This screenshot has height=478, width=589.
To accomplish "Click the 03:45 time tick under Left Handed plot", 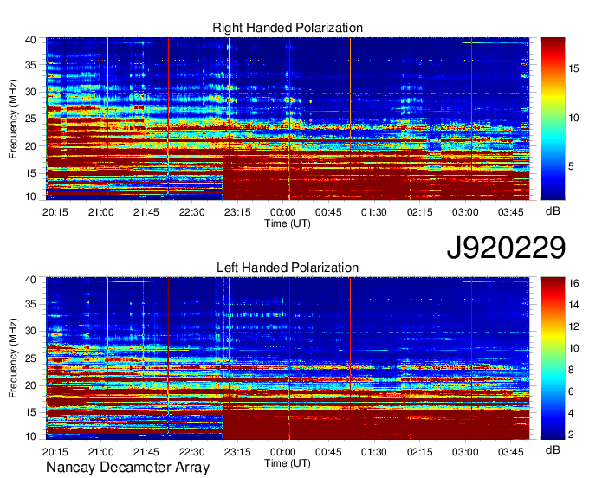I will click(510, 452).
